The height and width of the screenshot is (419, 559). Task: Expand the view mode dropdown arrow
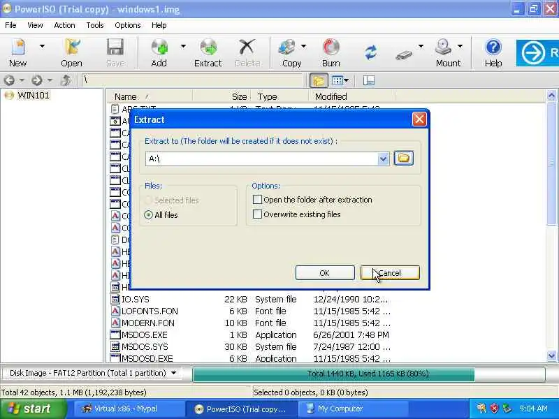click(347, 80)
